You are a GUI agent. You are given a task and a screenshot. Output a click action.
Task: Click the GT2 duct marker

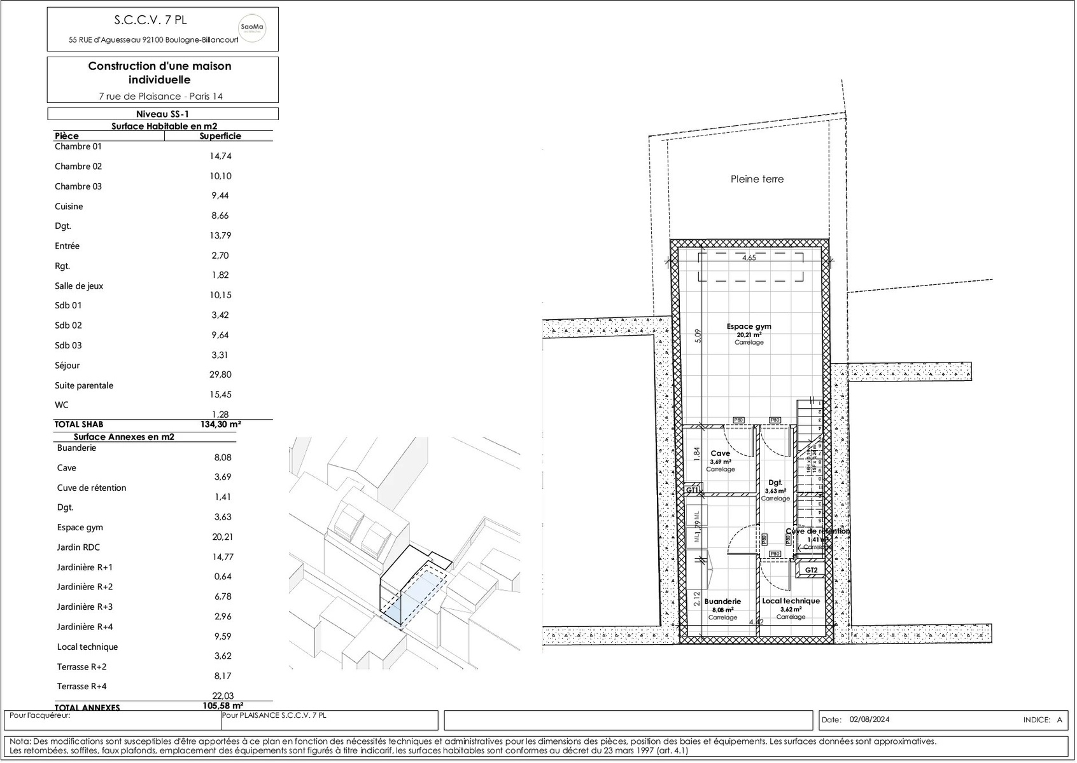pos(811,570)
